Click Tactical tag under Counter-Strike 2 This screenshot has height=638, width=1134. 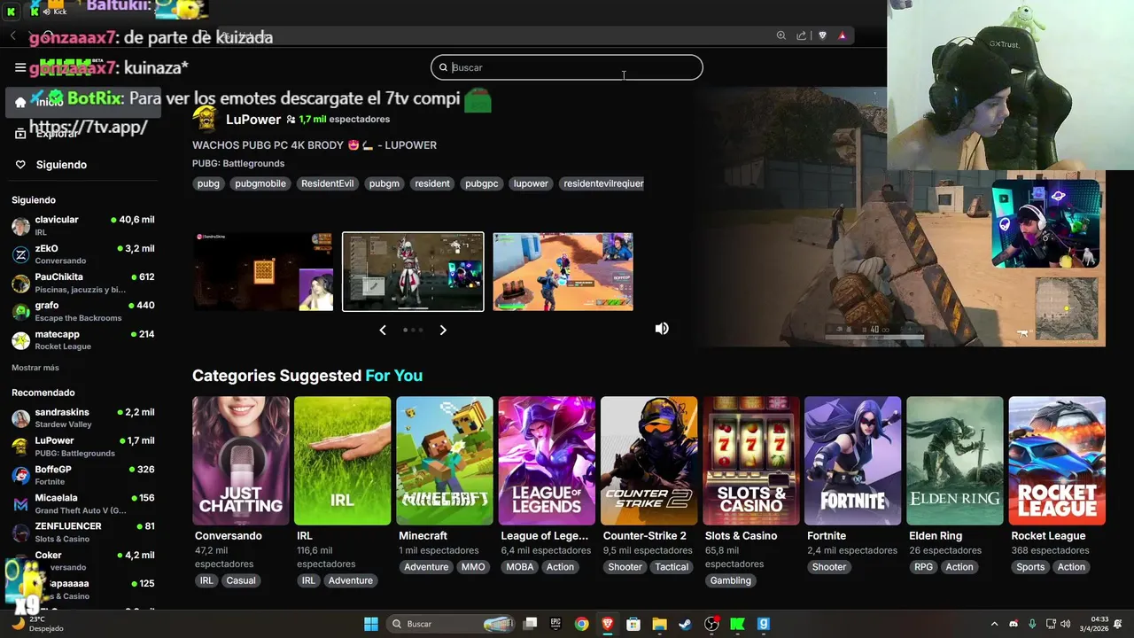[672, 567]
